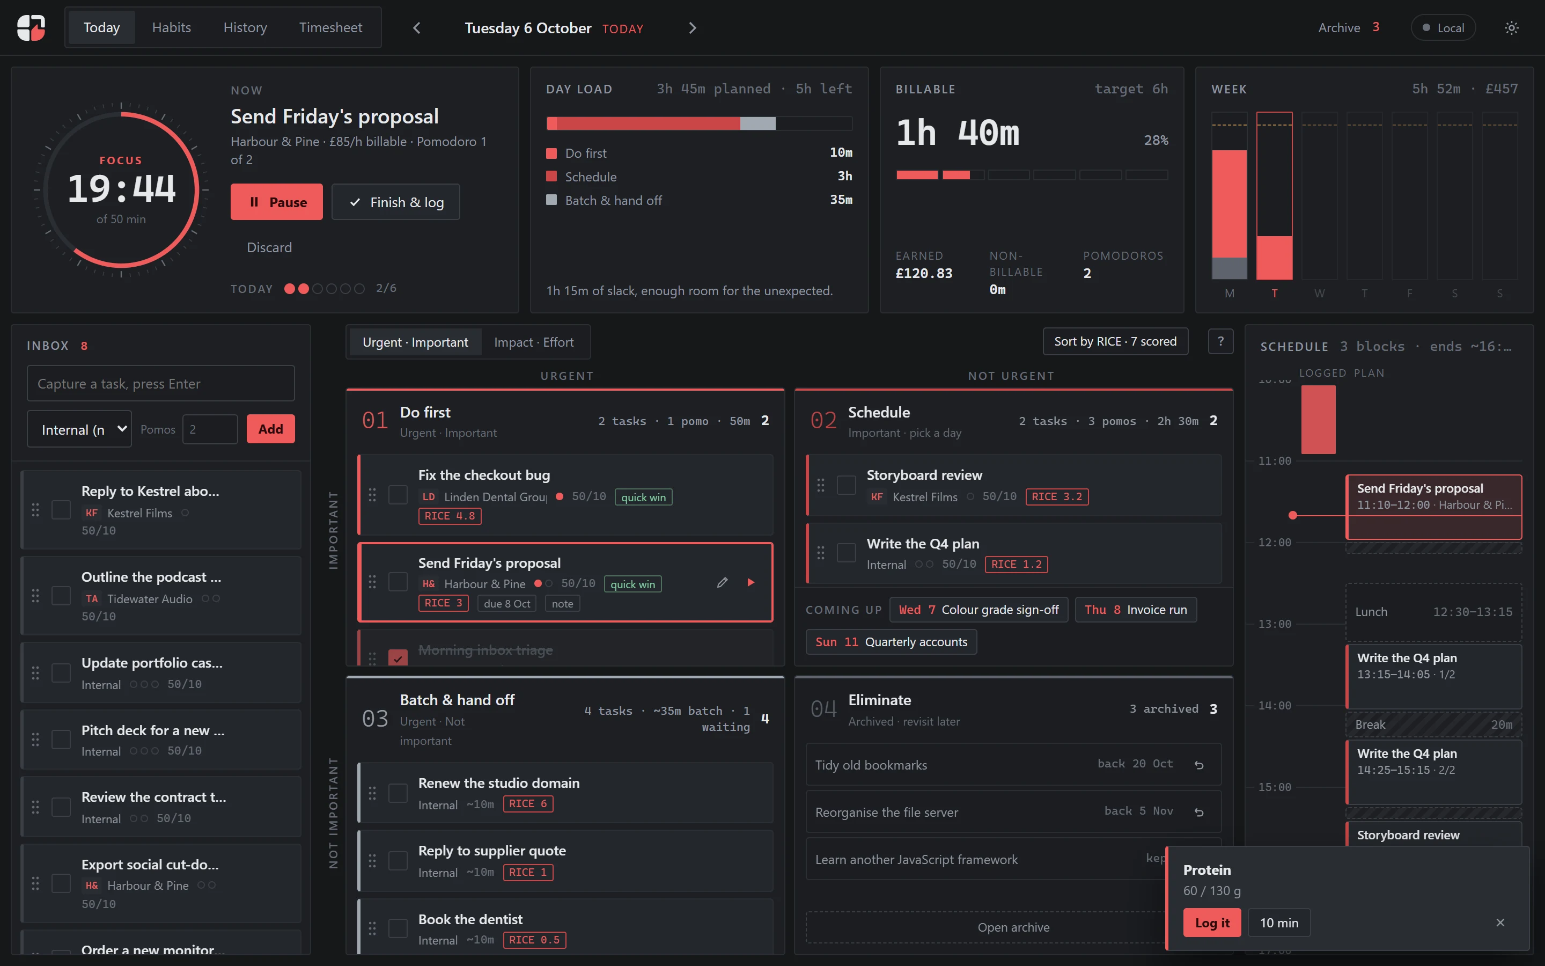This screenshot has height=966, width=1545.
Task: Switch to the Habits tab
Action: (171, 27)
